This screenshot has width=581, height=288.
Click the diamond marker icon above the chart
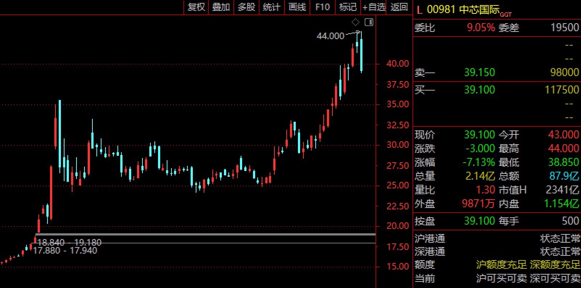355,22
